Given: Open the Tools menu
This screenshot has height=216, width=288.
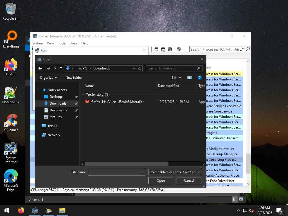Looking at the screenshot, I should coord(62,43).
